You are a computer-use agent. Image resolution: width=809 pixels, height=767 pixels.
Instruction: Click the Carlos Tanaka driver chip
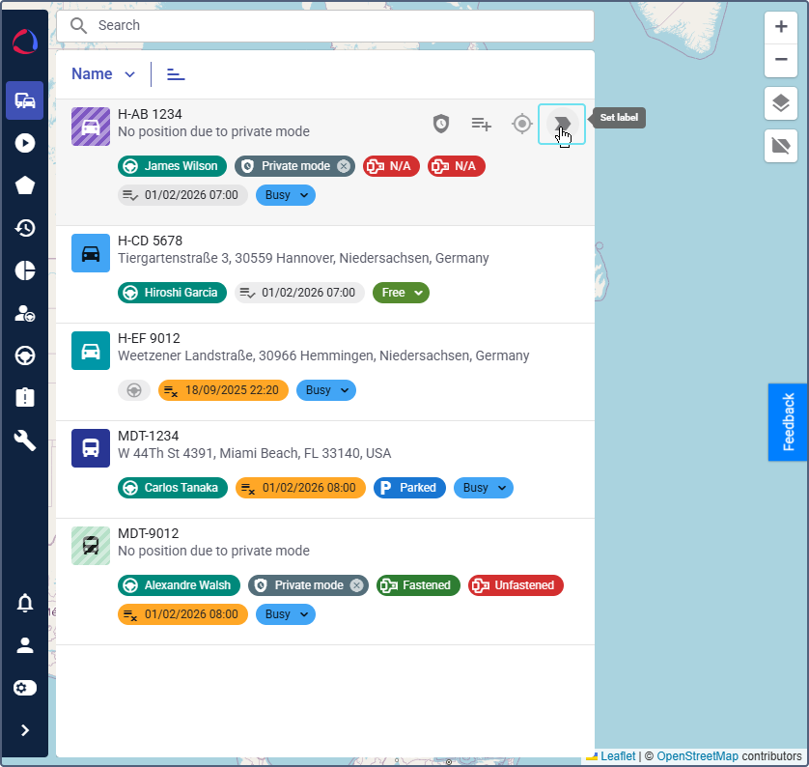[x=173, y=488]
